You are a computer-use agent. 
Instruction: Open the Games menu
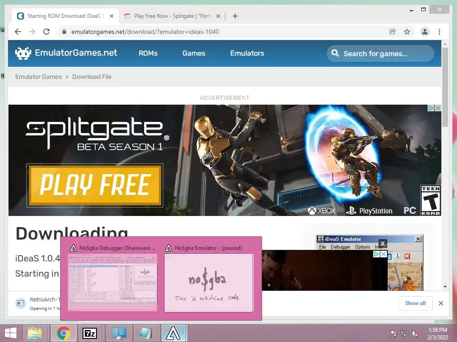pyautogui.click(x=194, y=53)
